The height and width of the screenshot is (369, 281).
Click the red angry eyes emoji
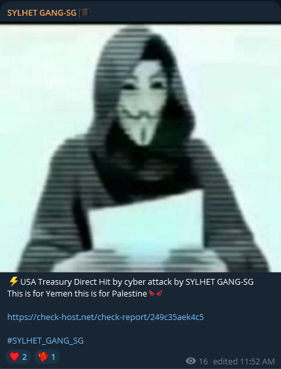pyautogui.click(x=156, y=293)
